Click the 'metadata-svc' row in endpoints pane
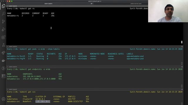 34,79
